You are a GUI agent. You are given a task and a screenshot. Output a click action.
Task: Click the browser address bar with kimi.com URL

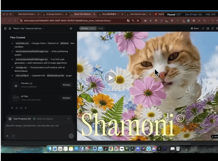click(68, 21)
